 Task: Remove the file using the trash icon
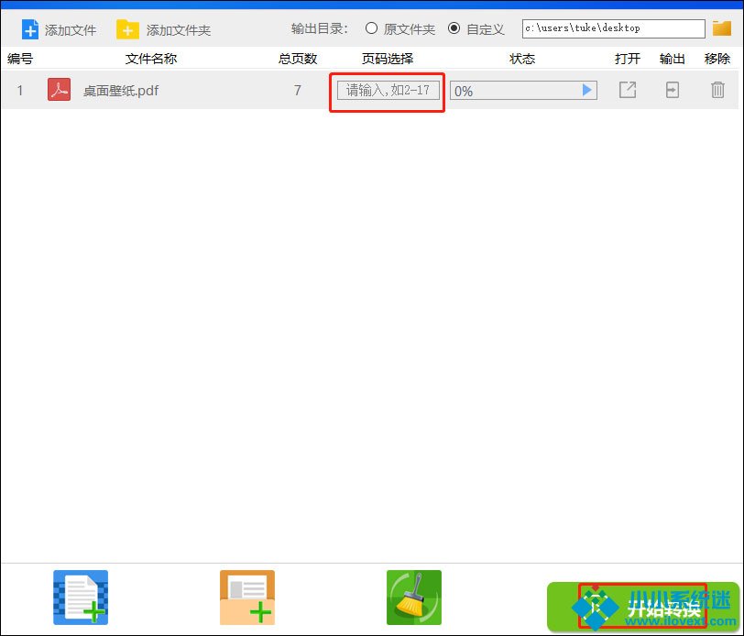pos(717,90)
